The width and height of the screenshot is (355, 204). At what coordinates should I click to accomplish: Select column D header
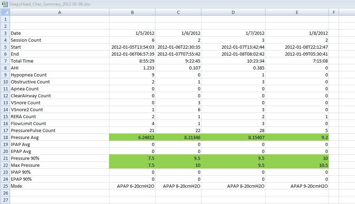(233, 13)
